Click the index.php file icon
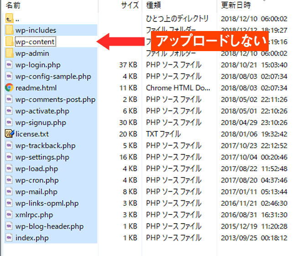Screen dimensions: 307x256 pos(9,238)
